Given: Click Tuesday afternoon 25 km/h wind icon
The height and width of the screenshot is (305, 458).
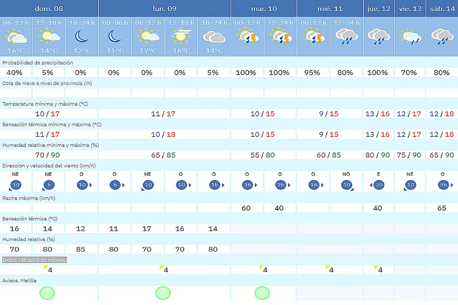Looking at the screenshot, I should click(281, 185).
